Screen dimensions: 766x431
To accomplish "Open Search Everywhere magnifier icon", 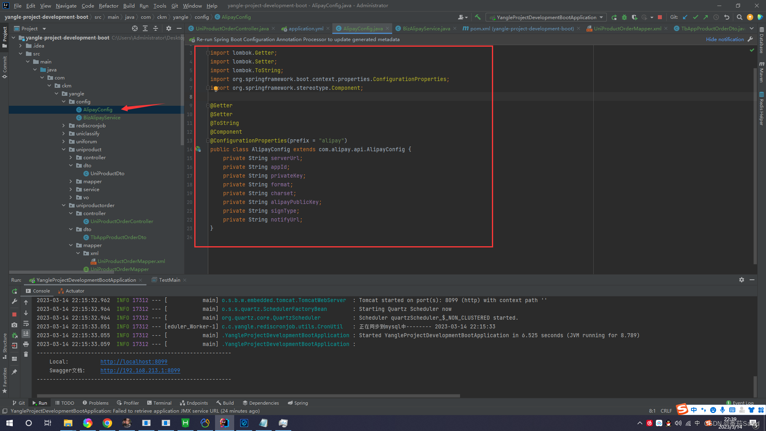I will tap(739, 17).
